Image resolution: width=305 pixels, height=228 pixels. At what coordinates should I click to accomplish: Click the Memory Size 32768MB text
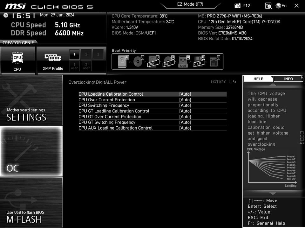tap(220, 27)
